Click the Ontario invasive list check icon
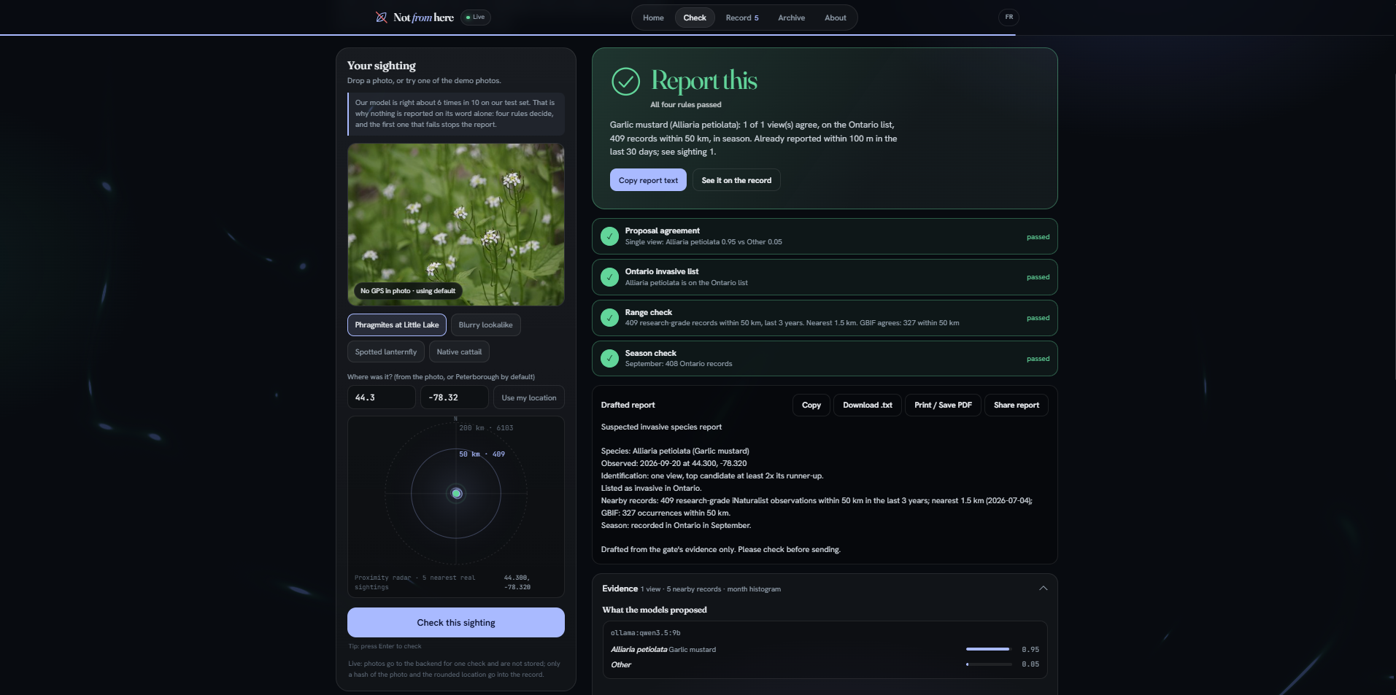The width and height of the screenshot is (1396, 695). [609, 277]
